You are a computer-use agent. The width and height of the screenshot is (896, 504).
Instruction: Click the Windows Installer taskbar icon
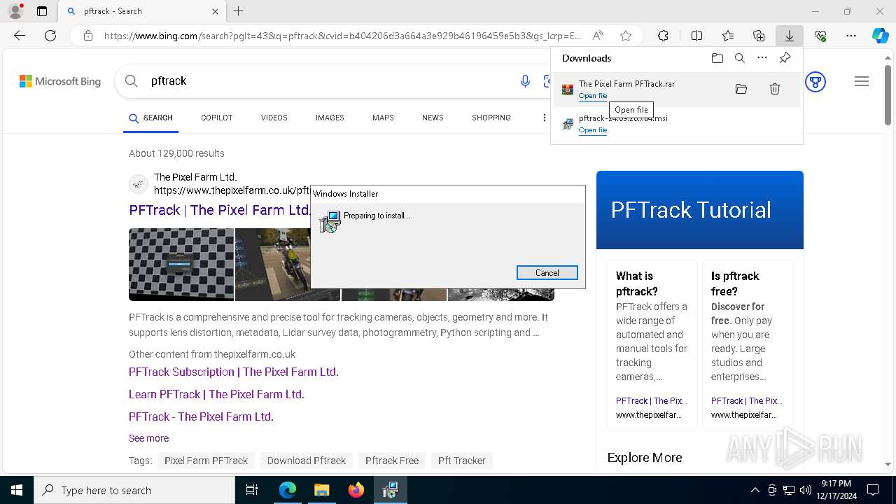[x=390, y=490]
